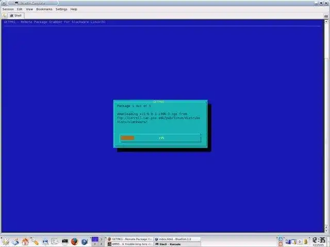Image resolution: width=330 pixels, height=247 pixels.
Task: Click the counter '0' tray icon
Action: tap(300, 242)
